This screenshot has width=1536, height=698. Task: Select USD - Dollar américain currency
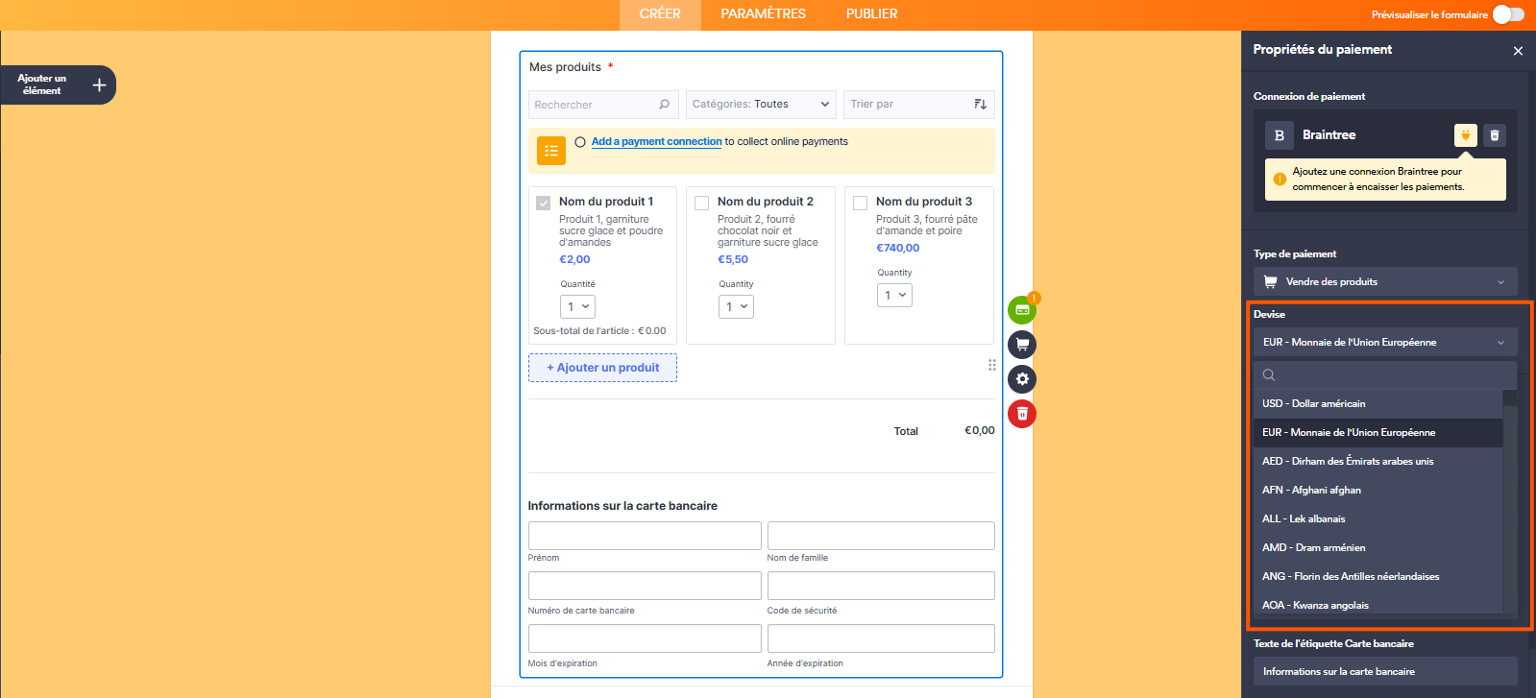(x=1378, y=403)
